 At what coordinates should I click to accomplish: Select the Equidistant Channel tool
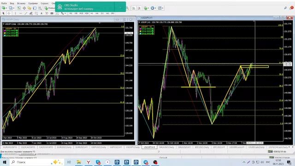click(x=31, y=13)
